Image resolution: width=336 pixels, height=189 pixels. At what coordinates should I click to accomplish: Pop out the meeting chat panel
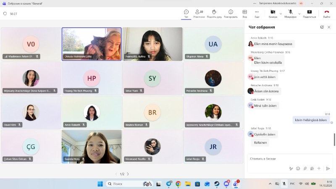[322, 27]
